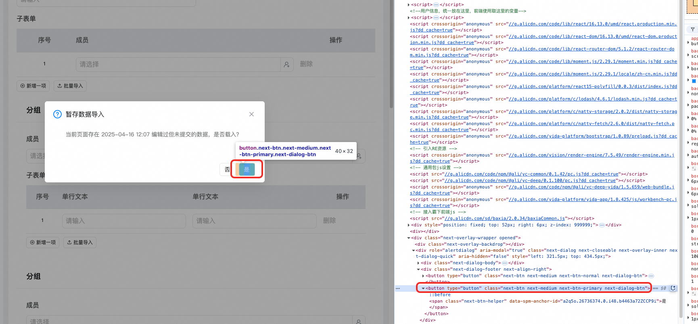Open the locale/zh-cn.min.js script link

(543, 77)
